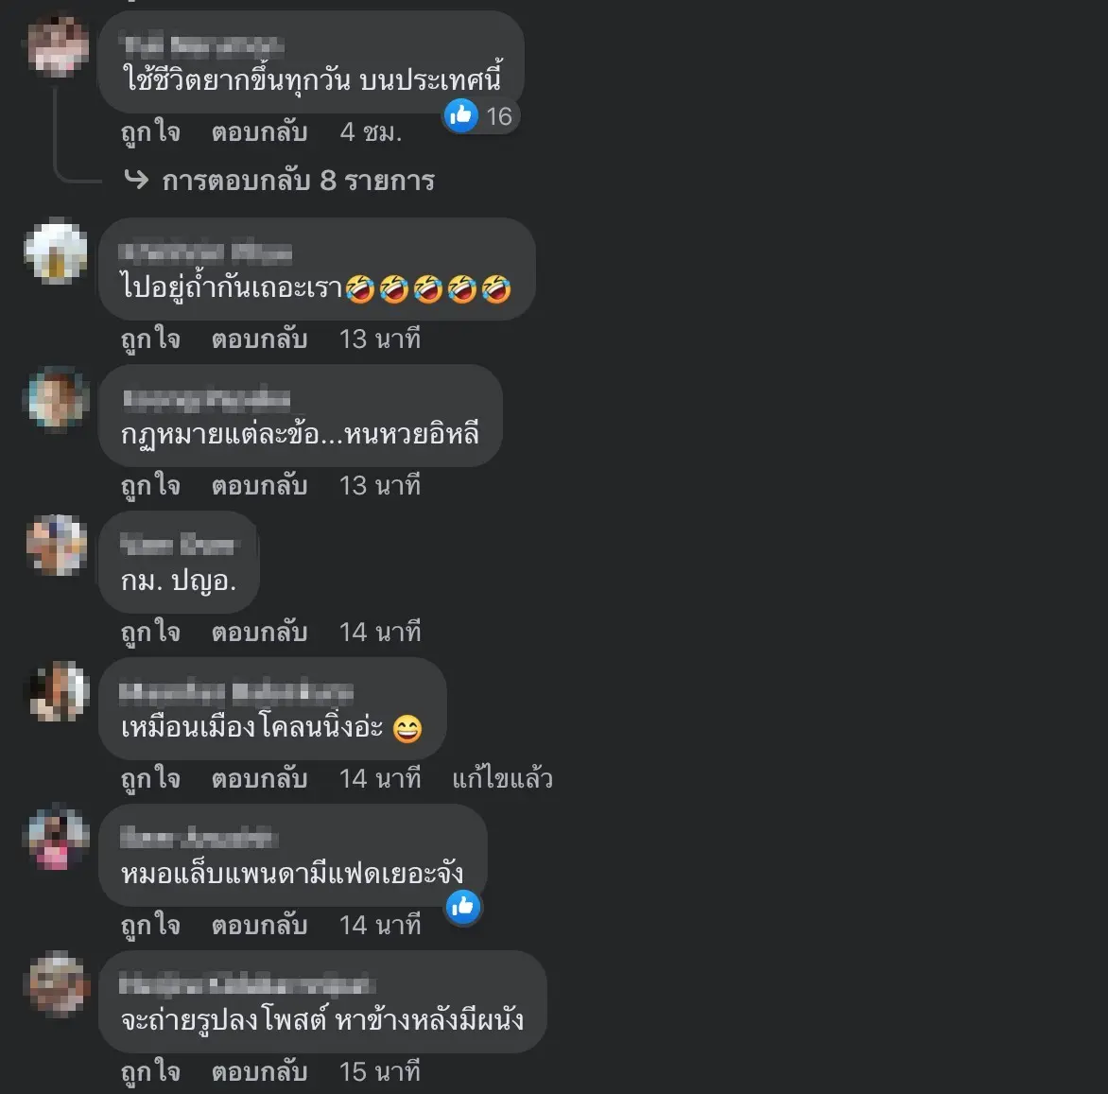The height and width of the screenshot is (1094, 1108).
Task: Like the กม. ปญอ. comment via ถูกใจ
Action: (x=150, y=632)
